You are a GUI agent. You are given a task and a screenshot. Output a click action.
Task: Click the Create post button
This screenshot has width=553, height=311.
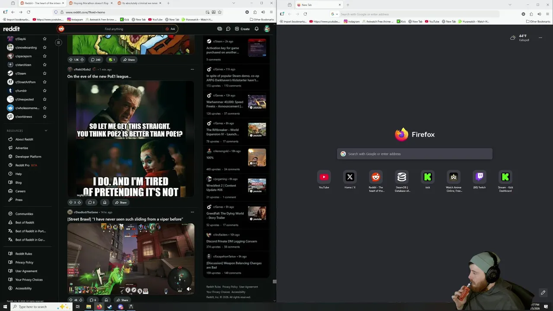242,29
